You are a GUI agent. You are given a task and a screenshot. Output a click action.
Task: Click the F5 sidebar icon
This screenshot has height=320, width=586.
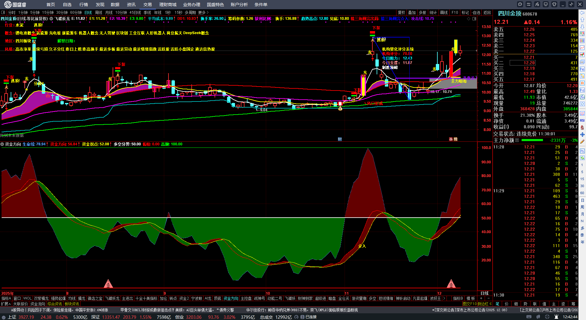pos(582,151)
